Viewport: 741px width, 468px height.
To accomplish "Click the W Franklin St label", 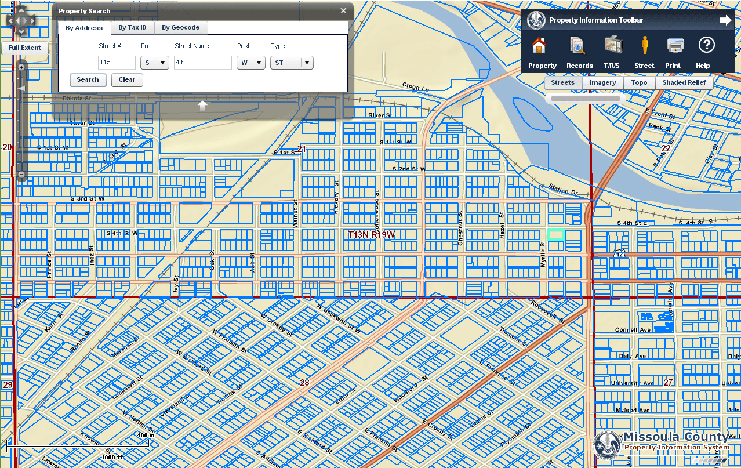I will pyautogui.click(x=230, y=342).
